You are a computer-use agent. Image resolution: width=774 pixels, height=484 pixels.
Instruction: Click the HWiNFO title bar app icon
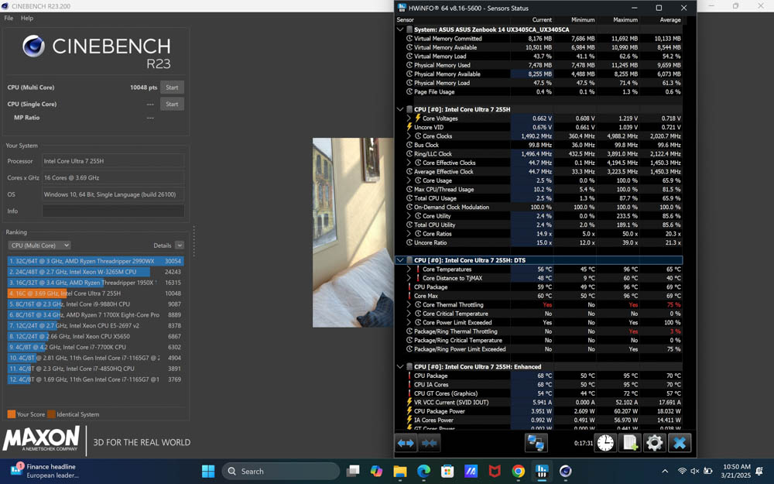pos(402,8)
